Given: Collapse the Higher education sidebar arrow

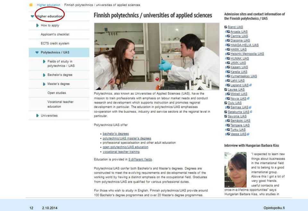Looking at the screenshot, I should 32,16.
